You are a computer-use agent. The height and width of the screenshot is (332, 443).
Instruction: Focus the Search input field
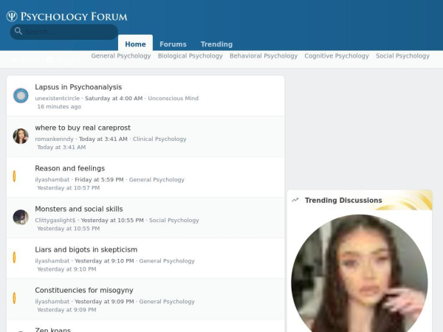point(64,32)
